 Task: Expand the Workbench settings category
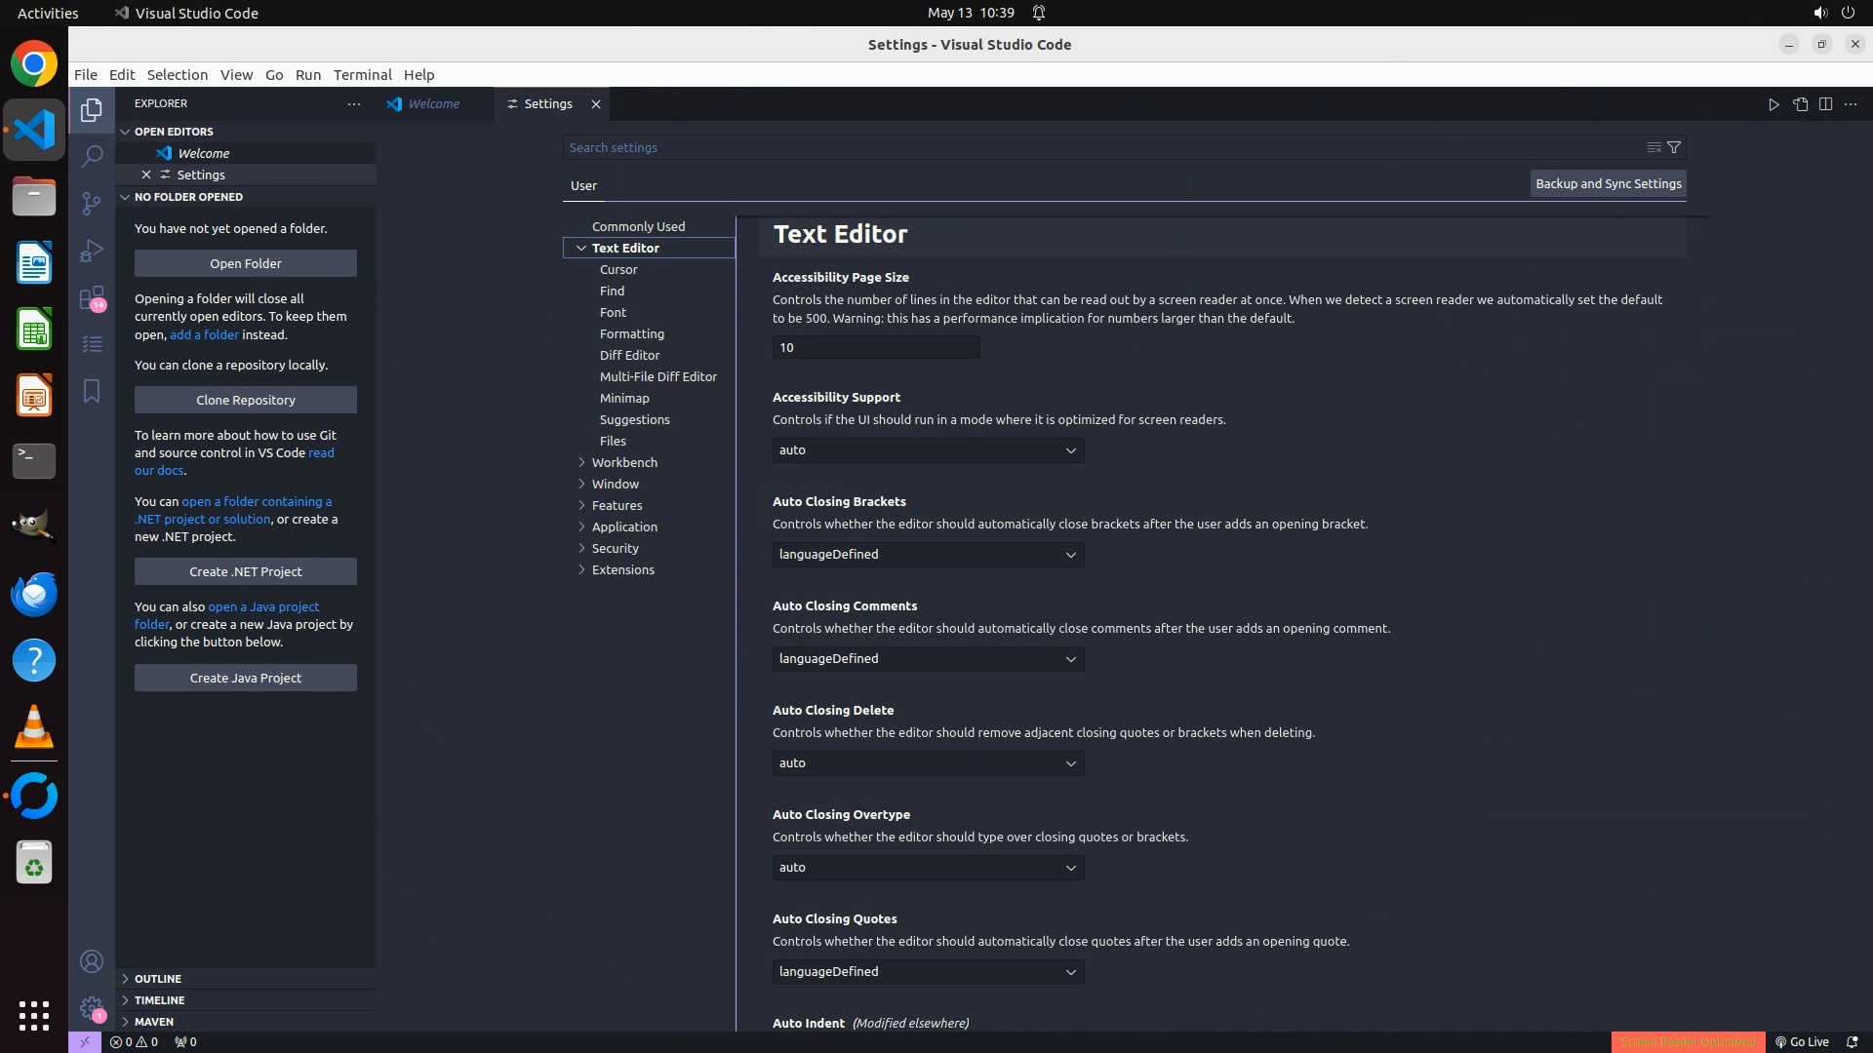[624, 462]
